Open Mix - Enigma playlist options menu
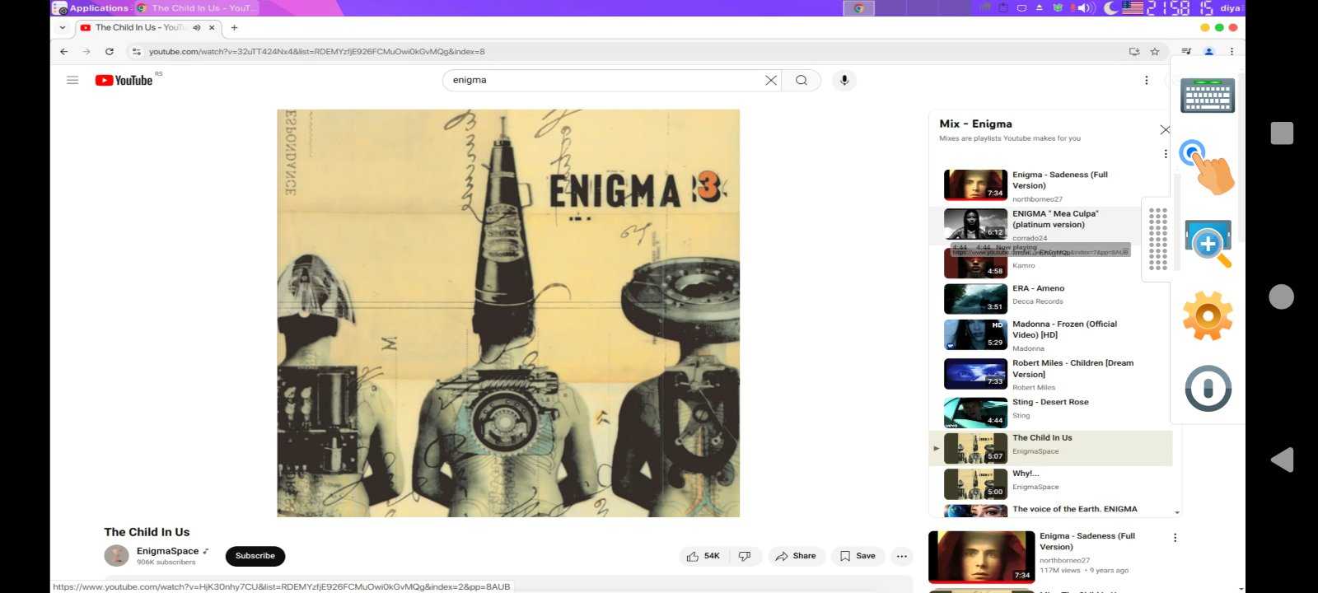The image size is (1318, 593). 1165,154
